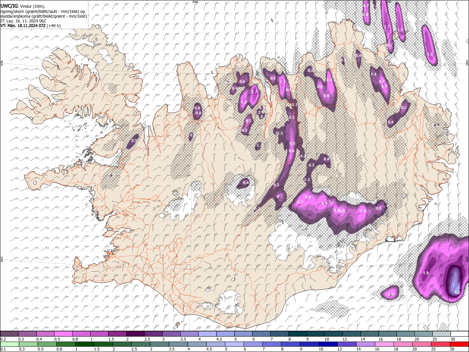Click the white 30 snow legend swatch

click(459, 334)
